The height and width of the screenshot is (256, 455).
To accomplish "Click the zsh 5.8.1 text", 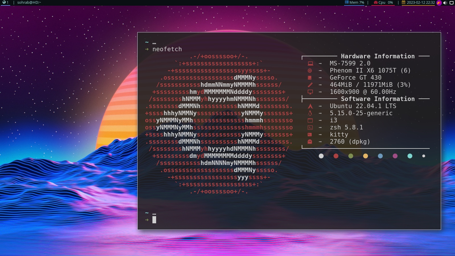I will [346, 127].
